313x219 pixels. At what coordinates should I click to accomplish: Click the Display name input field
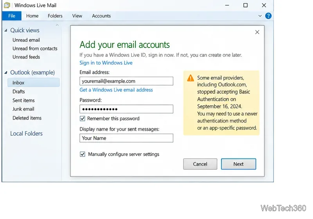pos(126,138)
